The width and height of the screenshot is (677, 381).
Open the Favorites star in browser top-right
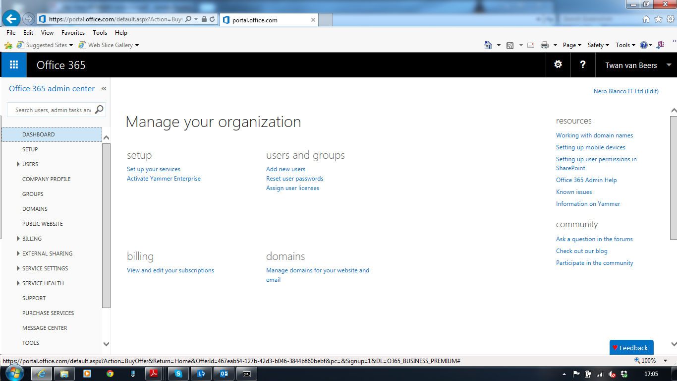pyautogui.click(x=658, y=19)
